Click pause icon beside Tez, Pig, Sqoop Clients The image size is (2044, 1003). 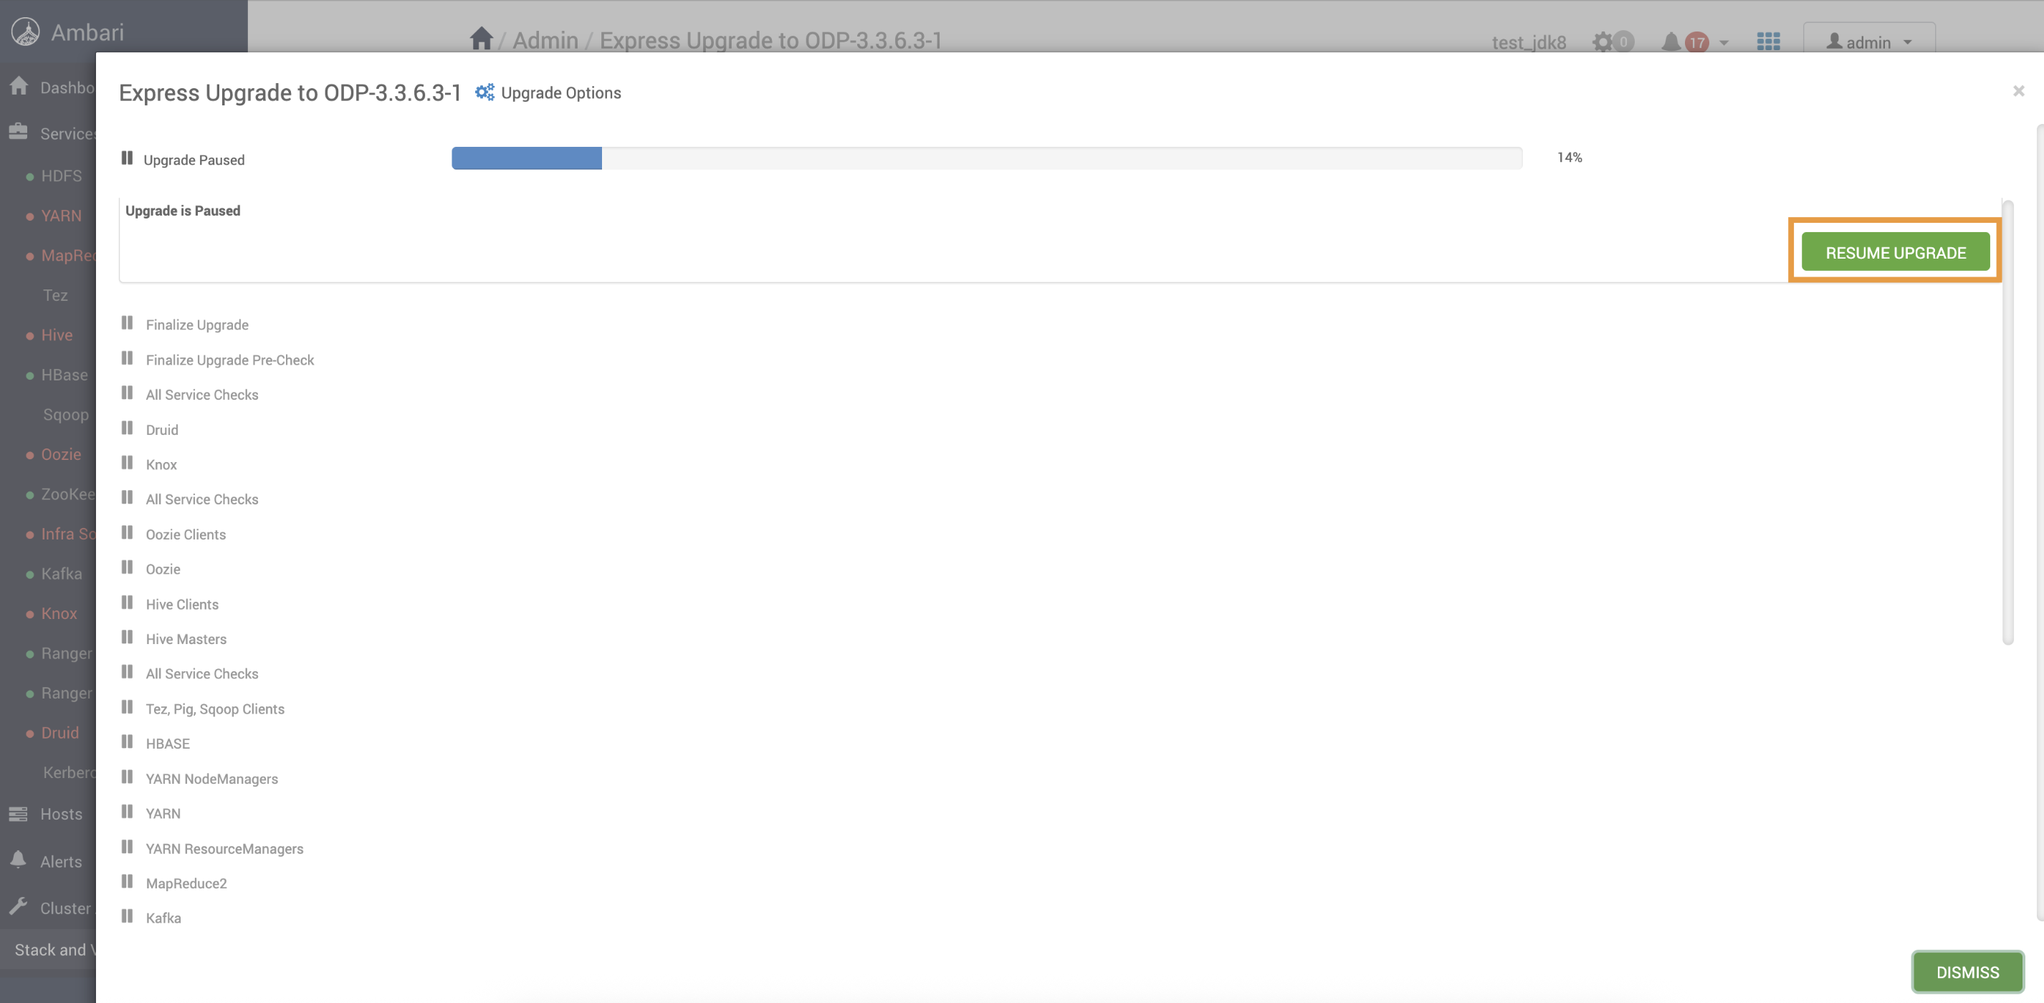pos(127,706)
